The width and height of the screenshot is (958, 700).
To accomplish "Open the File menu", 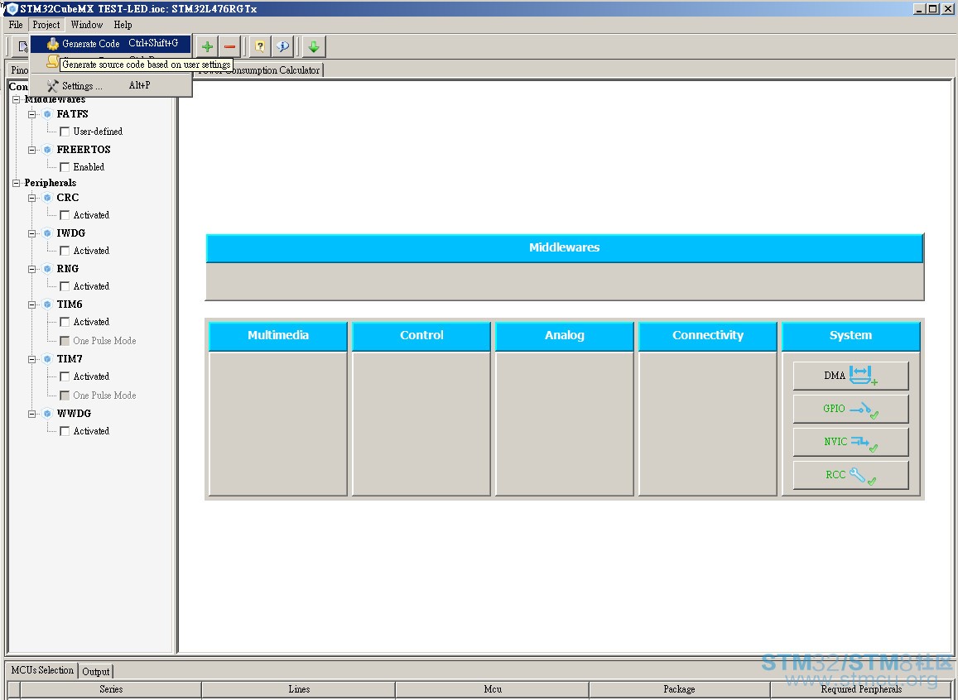I will coord(16,25).
